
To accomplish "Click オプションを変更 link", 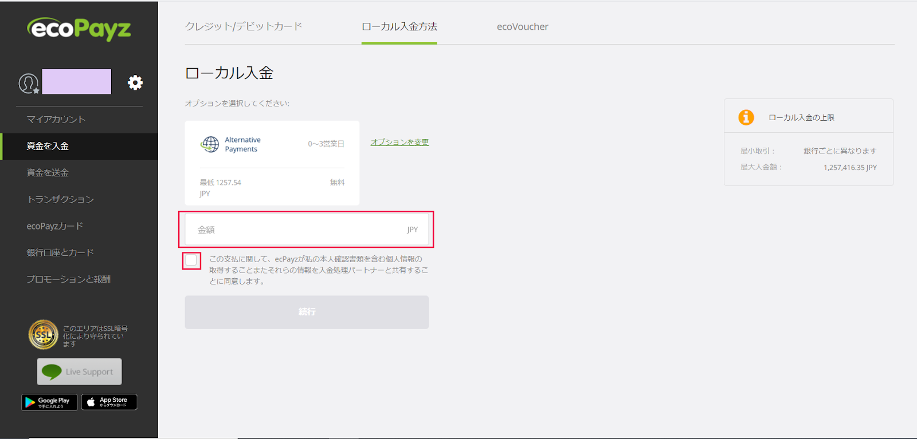I will point(399,142).
